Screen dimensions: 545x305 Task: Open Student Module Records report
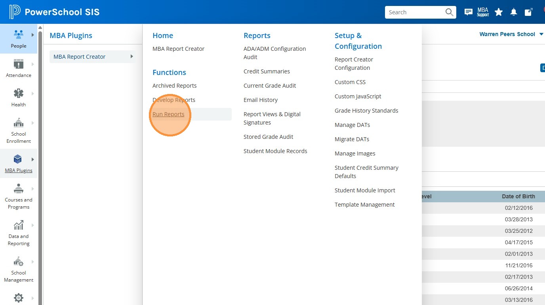(x=275, y=151)
